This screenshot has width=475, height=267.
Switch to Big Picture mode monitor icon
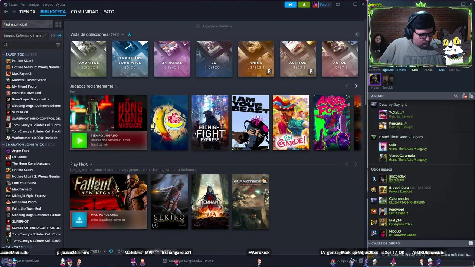[337, 4]
